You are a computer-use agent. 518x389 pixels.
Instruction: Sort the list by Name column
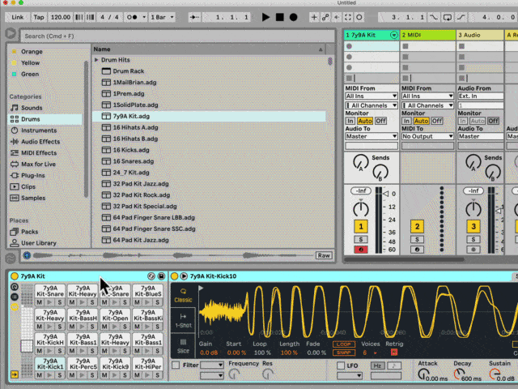pyautogui.click(x=209, y=49)
